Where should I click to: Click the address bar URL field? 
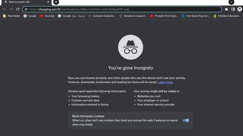(122, 9)
